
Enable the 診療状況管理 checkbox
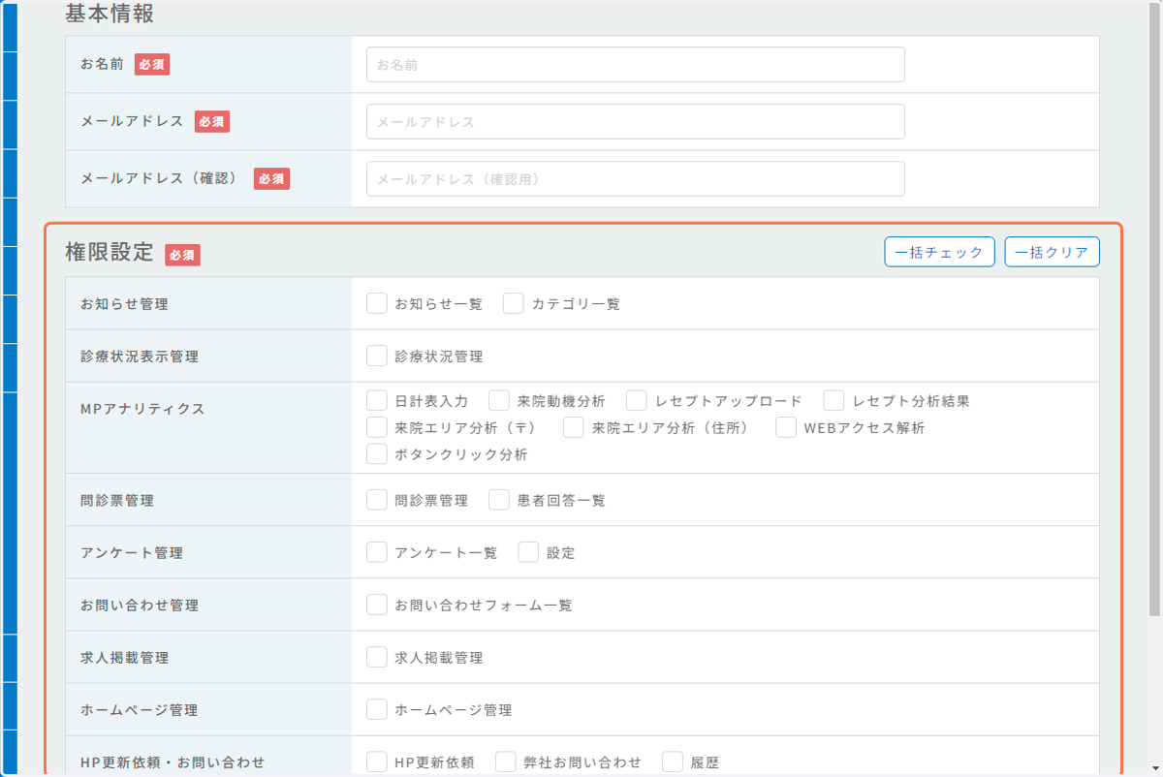[x=377, y=356]
